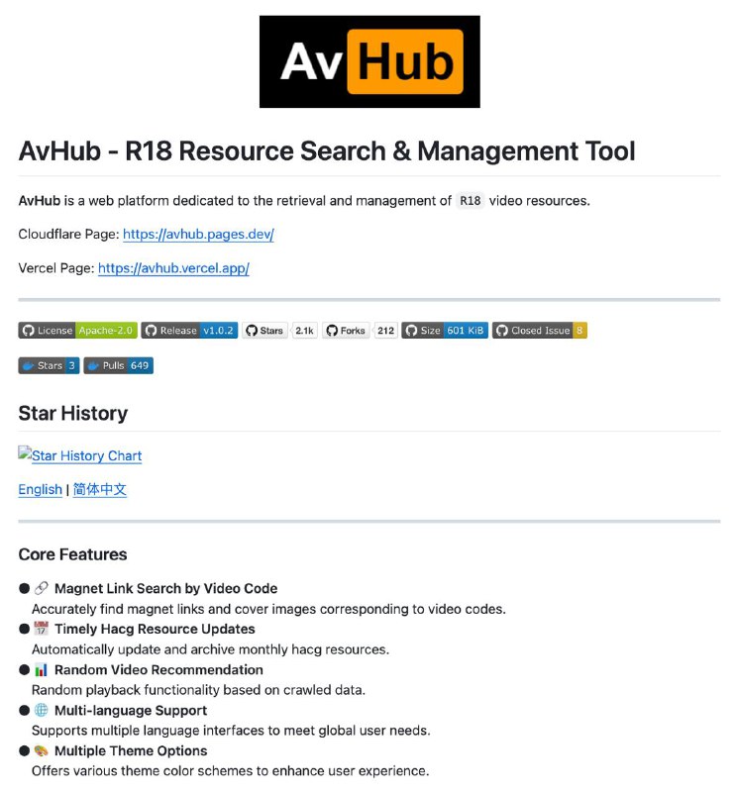Click 'Automatically update and archive monthly' text
Screen dimensions: 736x792
pyautogui.click(x=210, y=649)
